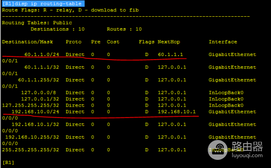271x168 pixels.
Task: Select destination "127.0.0.0/8"
Action: 38,93
